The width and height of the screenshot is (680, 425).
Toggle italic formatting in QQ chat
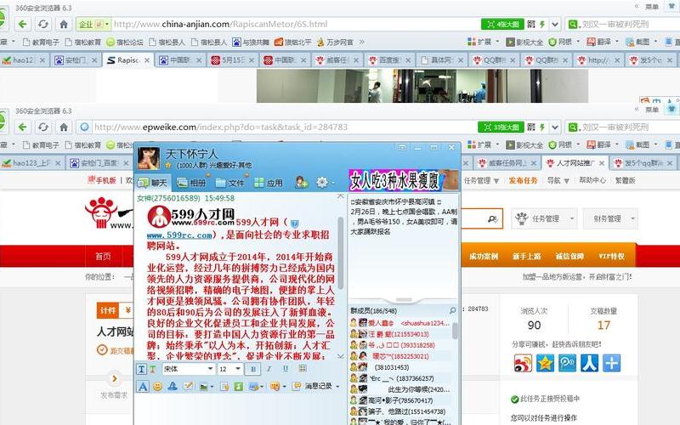coord(269,369)
